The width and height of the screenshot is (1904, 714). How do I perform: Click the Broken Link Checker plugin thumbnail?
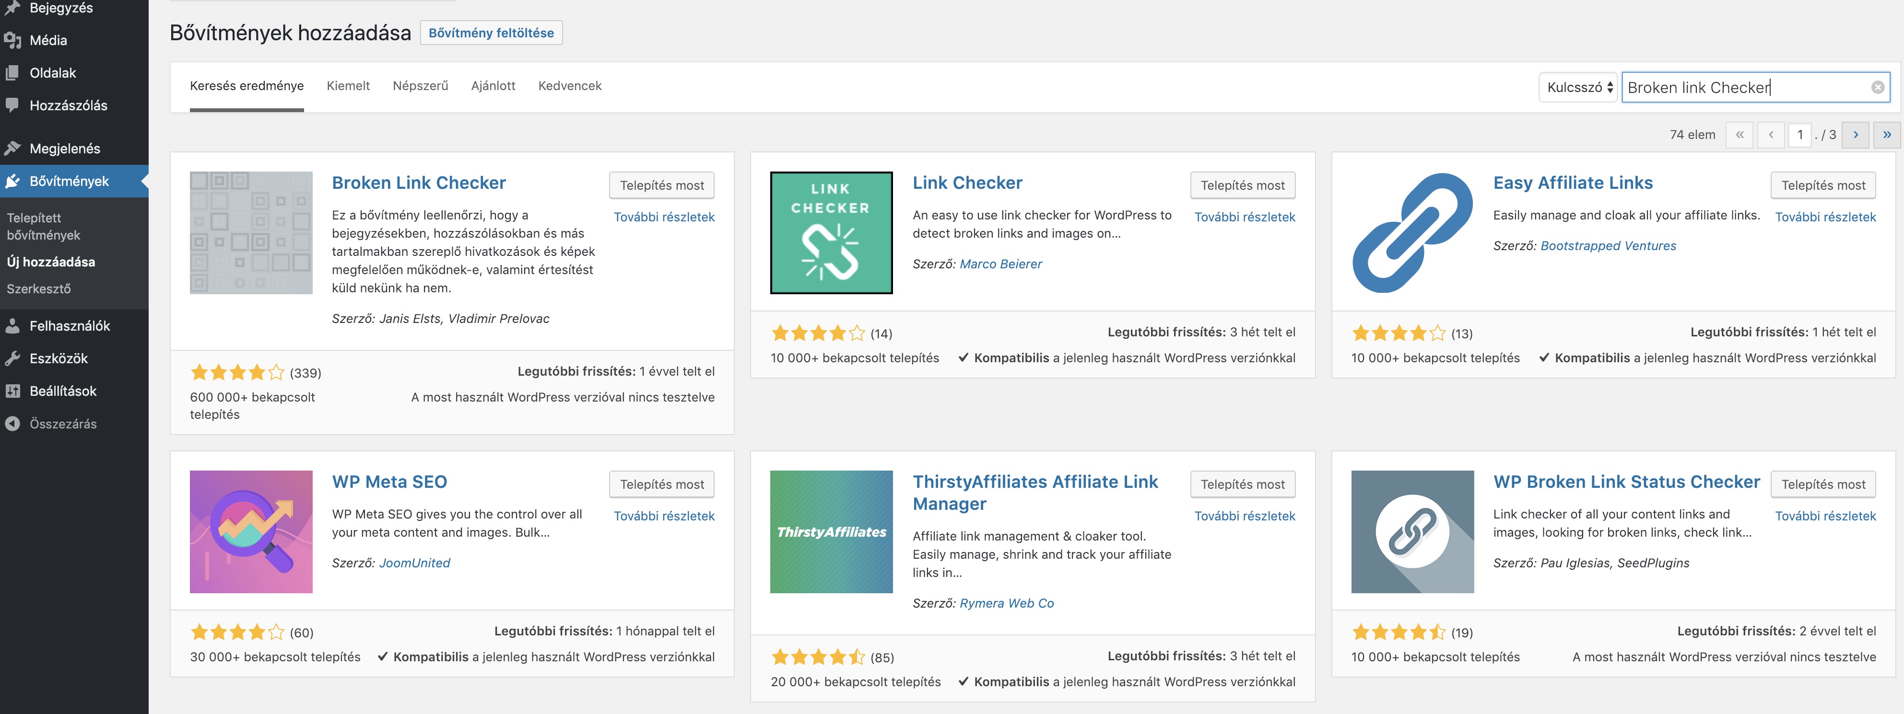(250, 232)
